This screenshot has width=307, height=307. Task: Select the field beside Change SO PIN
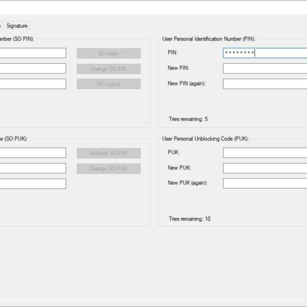[33, 68]
